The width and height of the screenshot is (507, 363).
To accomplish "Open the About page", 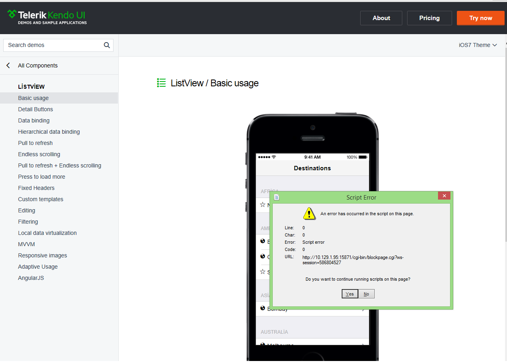I will coord(381,18).
